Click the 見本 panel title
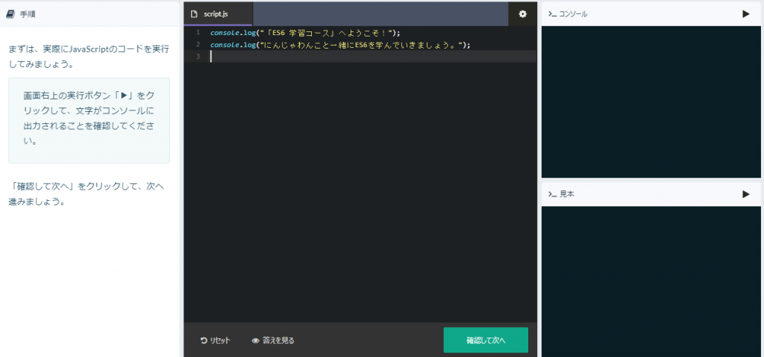Image resolution: width=764 pixels, height=357 pixels. (567, 194)
